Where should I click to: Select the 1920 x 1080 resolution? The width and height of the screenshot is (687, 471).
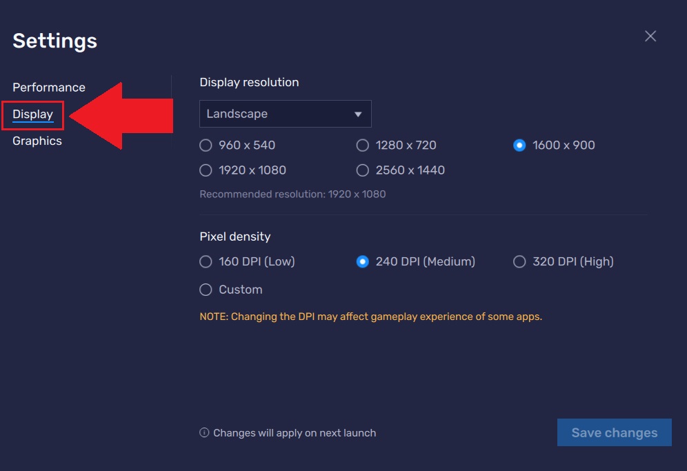[243, 170]
